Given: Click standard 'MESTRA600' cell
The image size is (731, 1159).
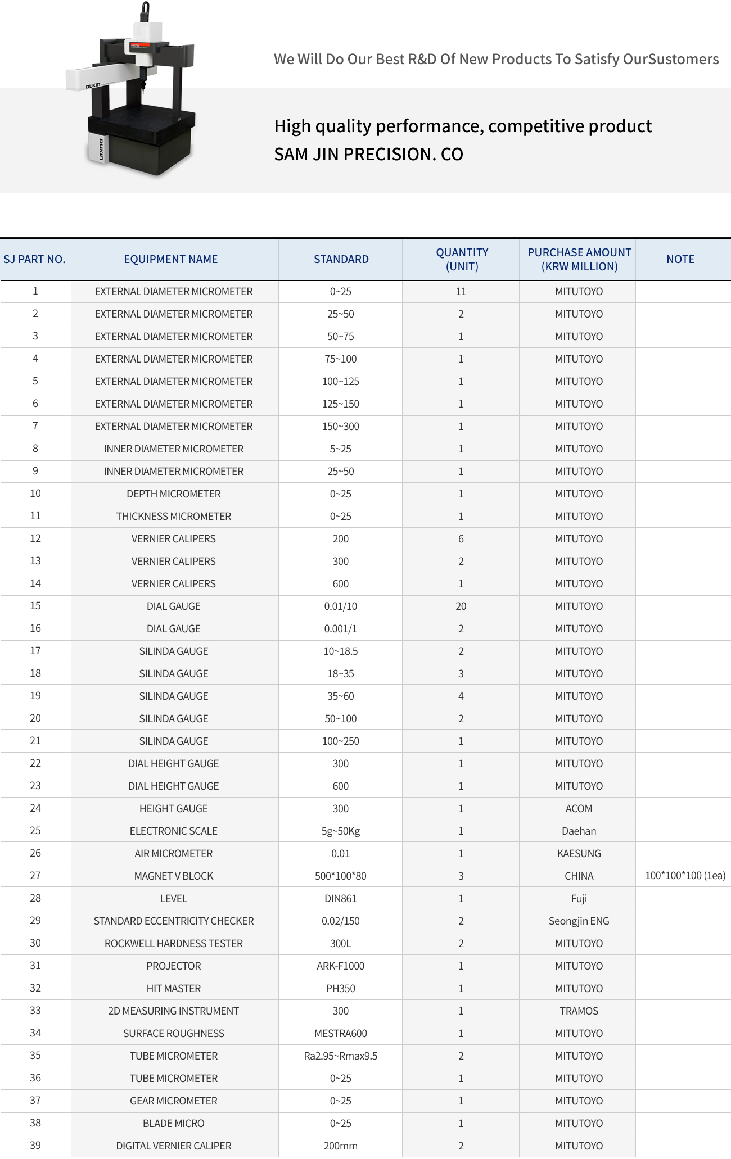Looking at the screenshot, I should tap(341, 1033).
